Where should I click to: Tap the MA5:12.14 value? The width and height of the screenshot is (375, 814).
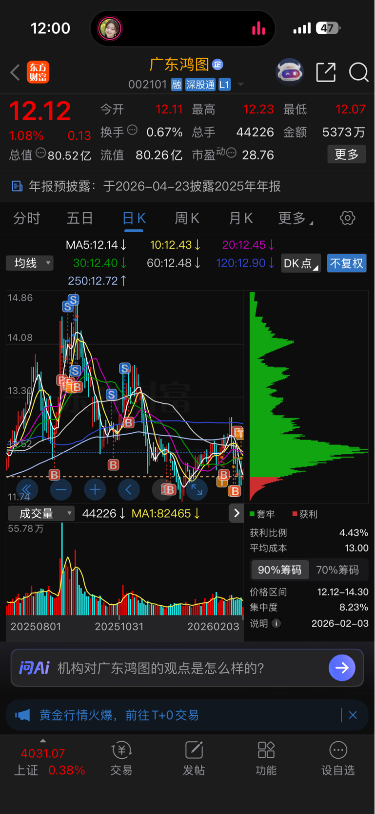97,245
